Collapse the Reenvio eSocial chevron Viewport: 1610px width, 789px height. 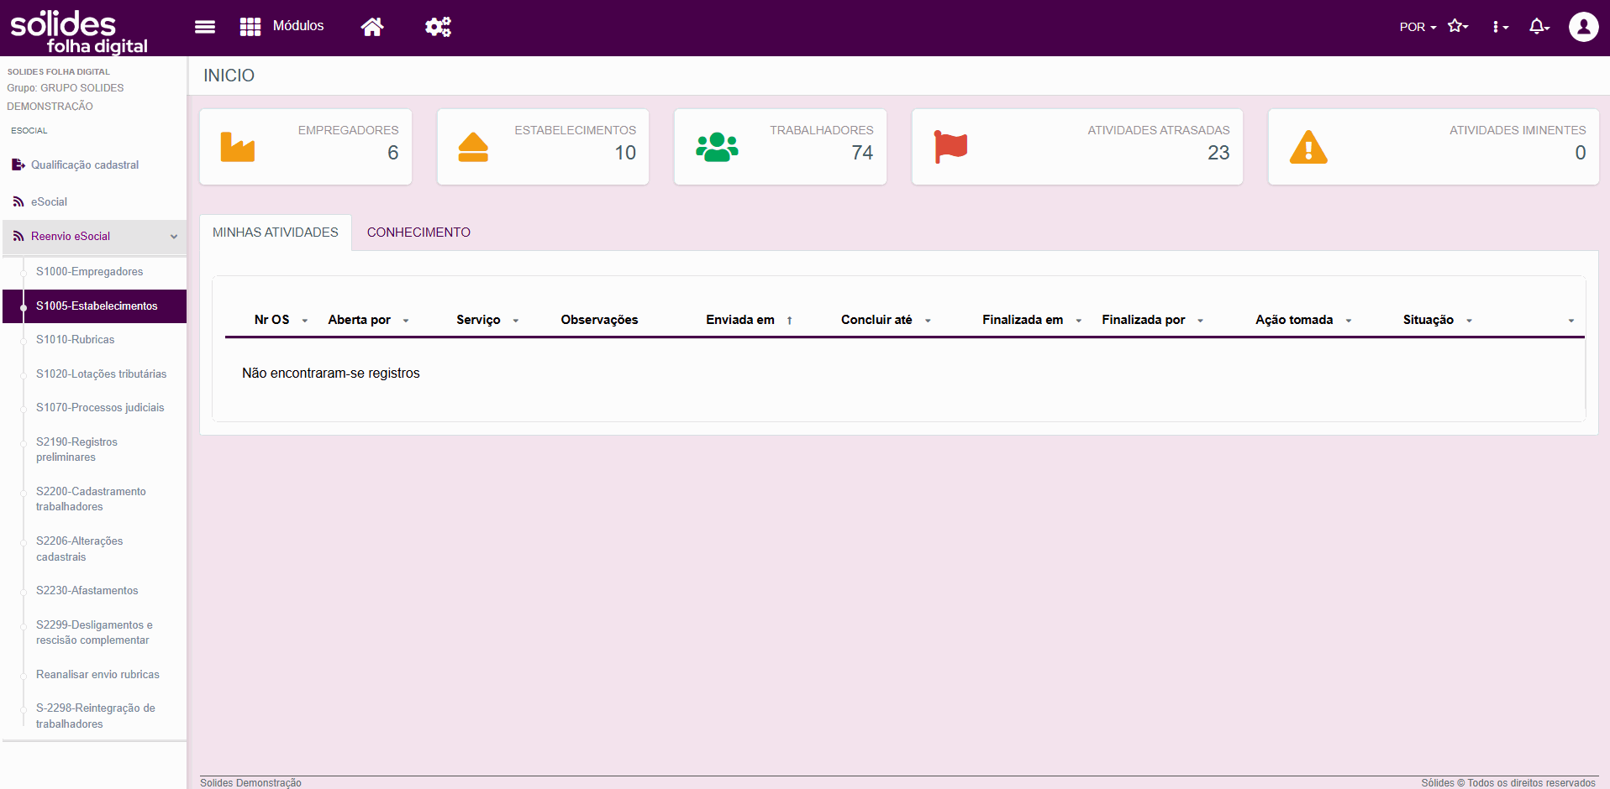pyautogui.click(x=174, y=237)
